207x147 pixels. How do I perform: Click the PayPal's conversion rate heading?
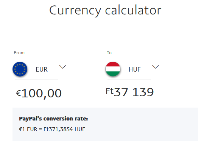click(x=53, y=119)
